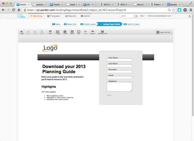Expand the user account email dropdown
The image size is (194, 141).
click(x=160, y=16)
